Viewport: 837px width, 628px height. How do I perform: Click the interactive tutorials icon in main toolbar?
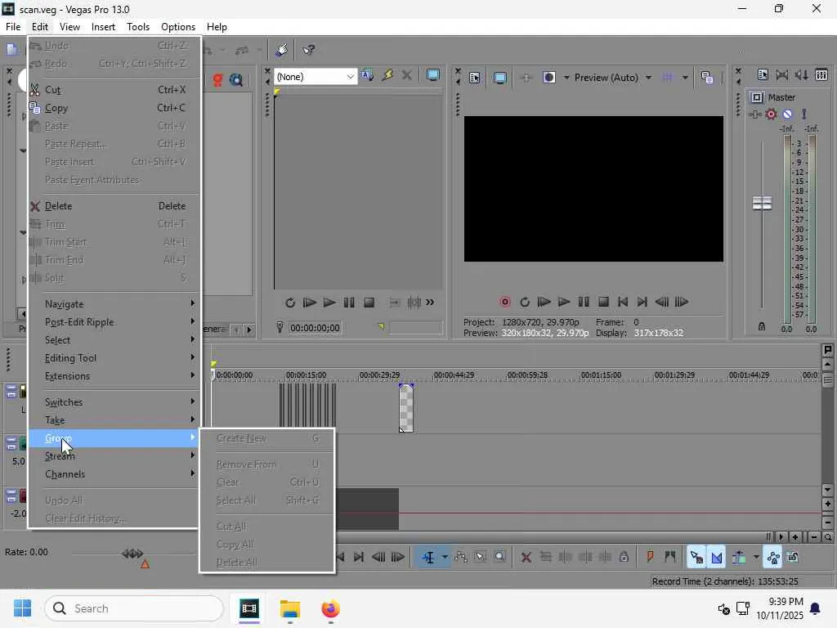click(x=282, y=50)
